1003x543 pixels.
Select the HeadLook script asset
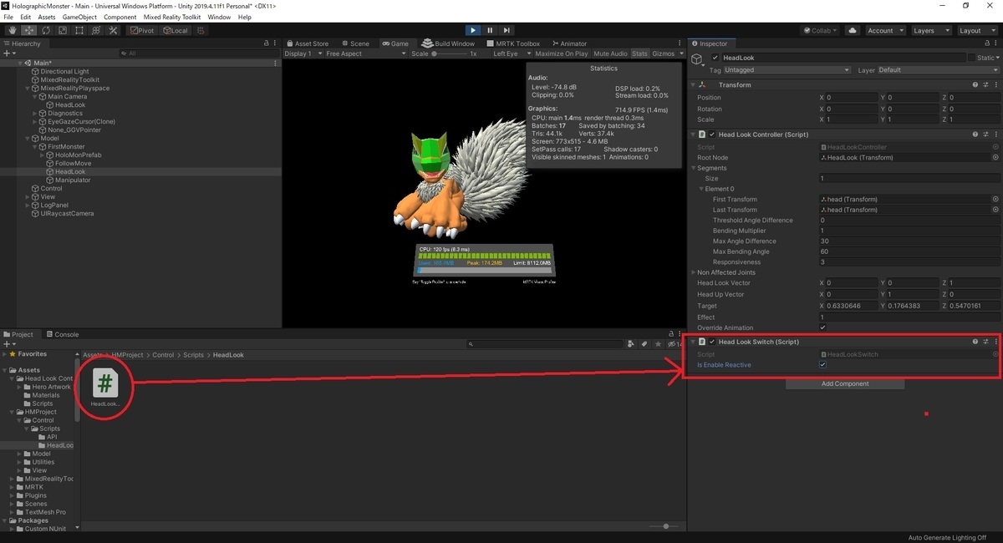104,388
